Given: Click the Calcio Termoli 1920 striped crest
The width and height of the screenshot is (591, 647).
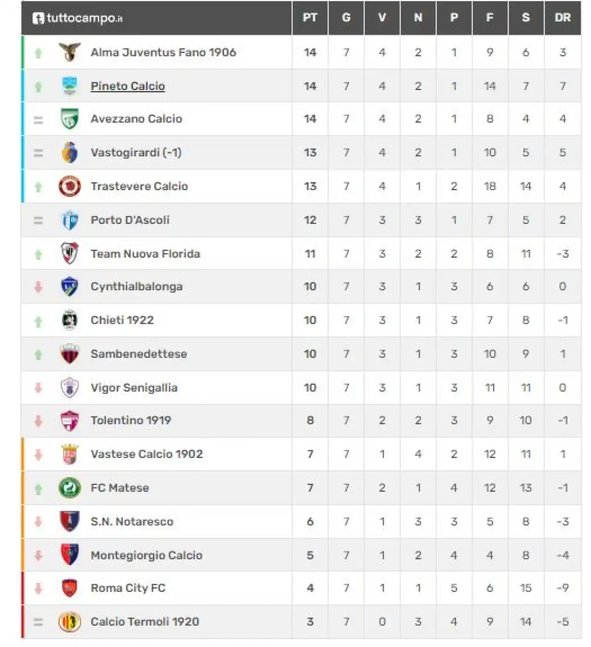Looking at the screenshot, I should pos(70,622).
